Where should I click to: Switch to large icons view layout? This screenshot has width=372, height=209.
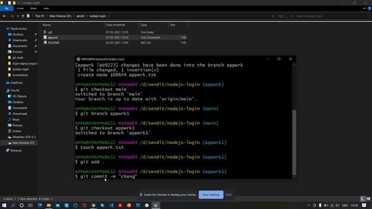[x=368, y=199]
